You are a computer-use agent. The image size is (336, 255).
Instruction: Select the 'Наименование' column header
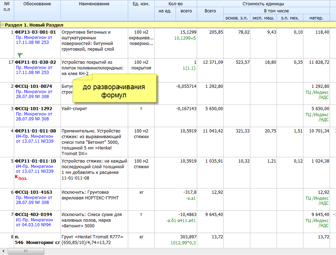point(94,11)
